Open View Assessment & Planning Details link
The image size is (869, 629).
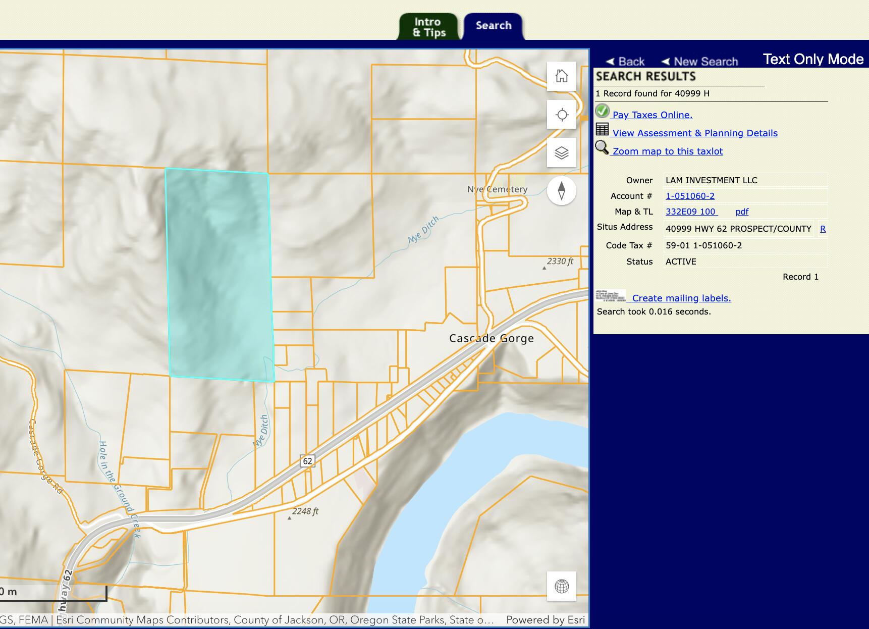(694, 133)
